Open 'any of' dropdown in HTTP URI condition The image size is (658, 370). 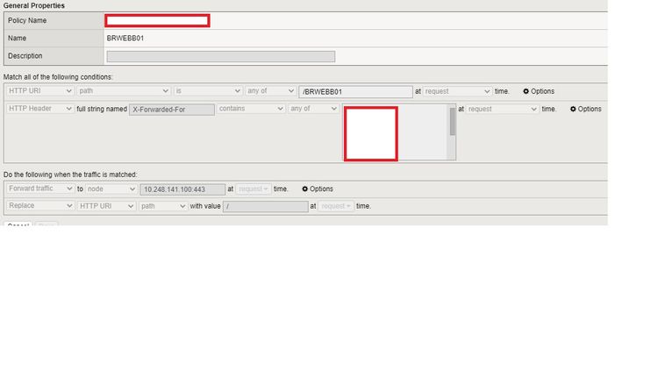click(x=270, y=90)
